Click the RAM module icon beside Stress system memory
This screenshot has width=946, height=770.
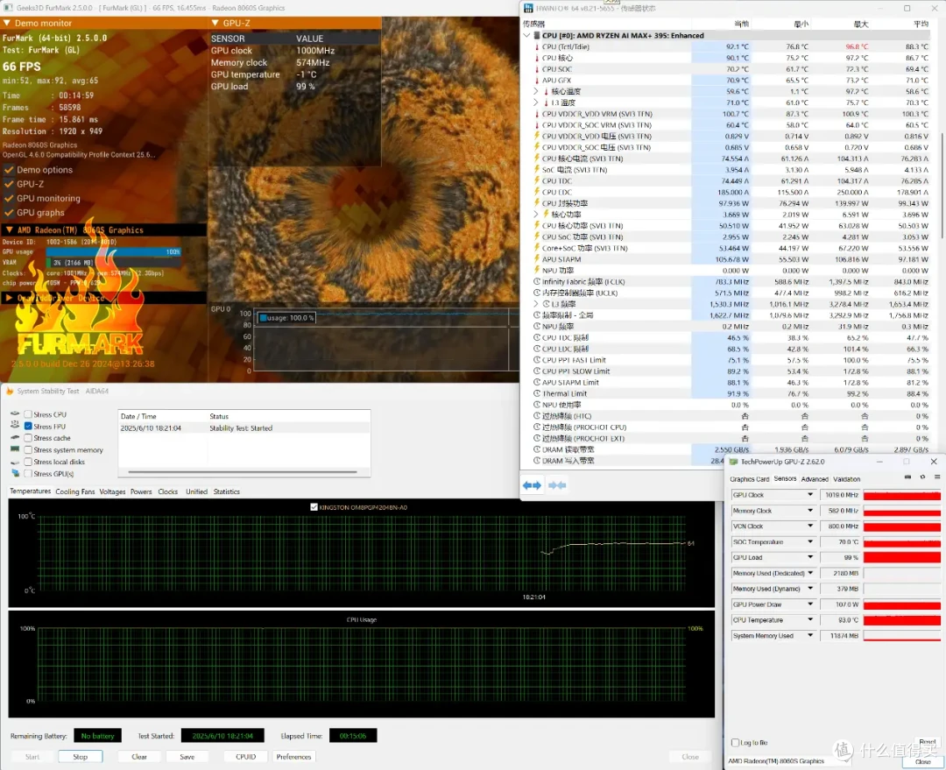(x=15, y=449)
